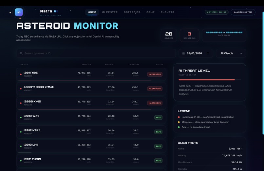Click the Diameter column header
Viewport: 264px width, 171px height.
[x=134, y=64]
